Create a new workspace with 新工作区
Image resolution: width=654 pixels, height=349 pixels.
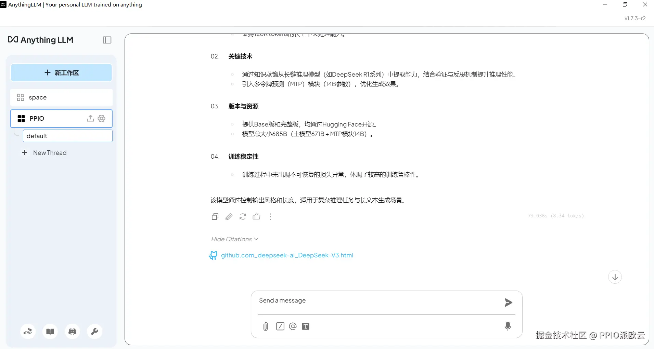point(61,73)
